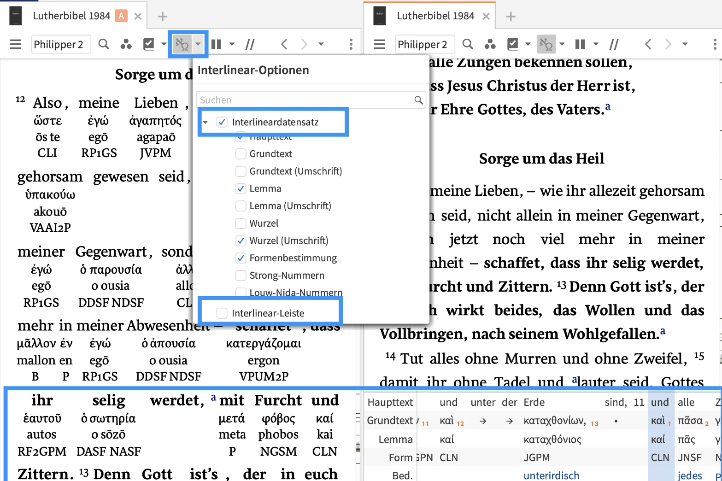This screenshot has width=722, height=481.
Task: Click the Hauptext row label in interlinear bar
Action: coord(390,402)
